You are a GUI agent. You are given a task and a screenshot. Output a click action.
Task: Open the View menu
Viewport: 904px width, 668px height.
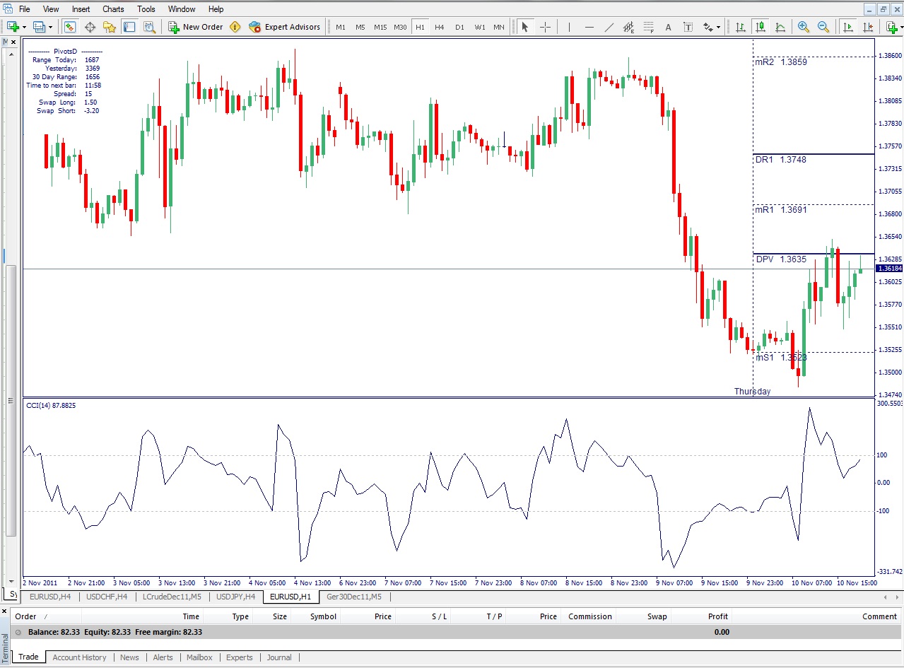point(51,9)
